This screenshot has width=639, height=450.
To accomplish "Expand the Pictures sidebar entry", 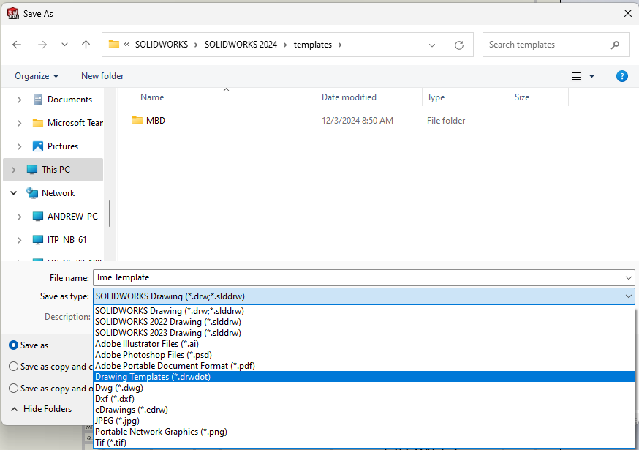I will click(20, 146).
